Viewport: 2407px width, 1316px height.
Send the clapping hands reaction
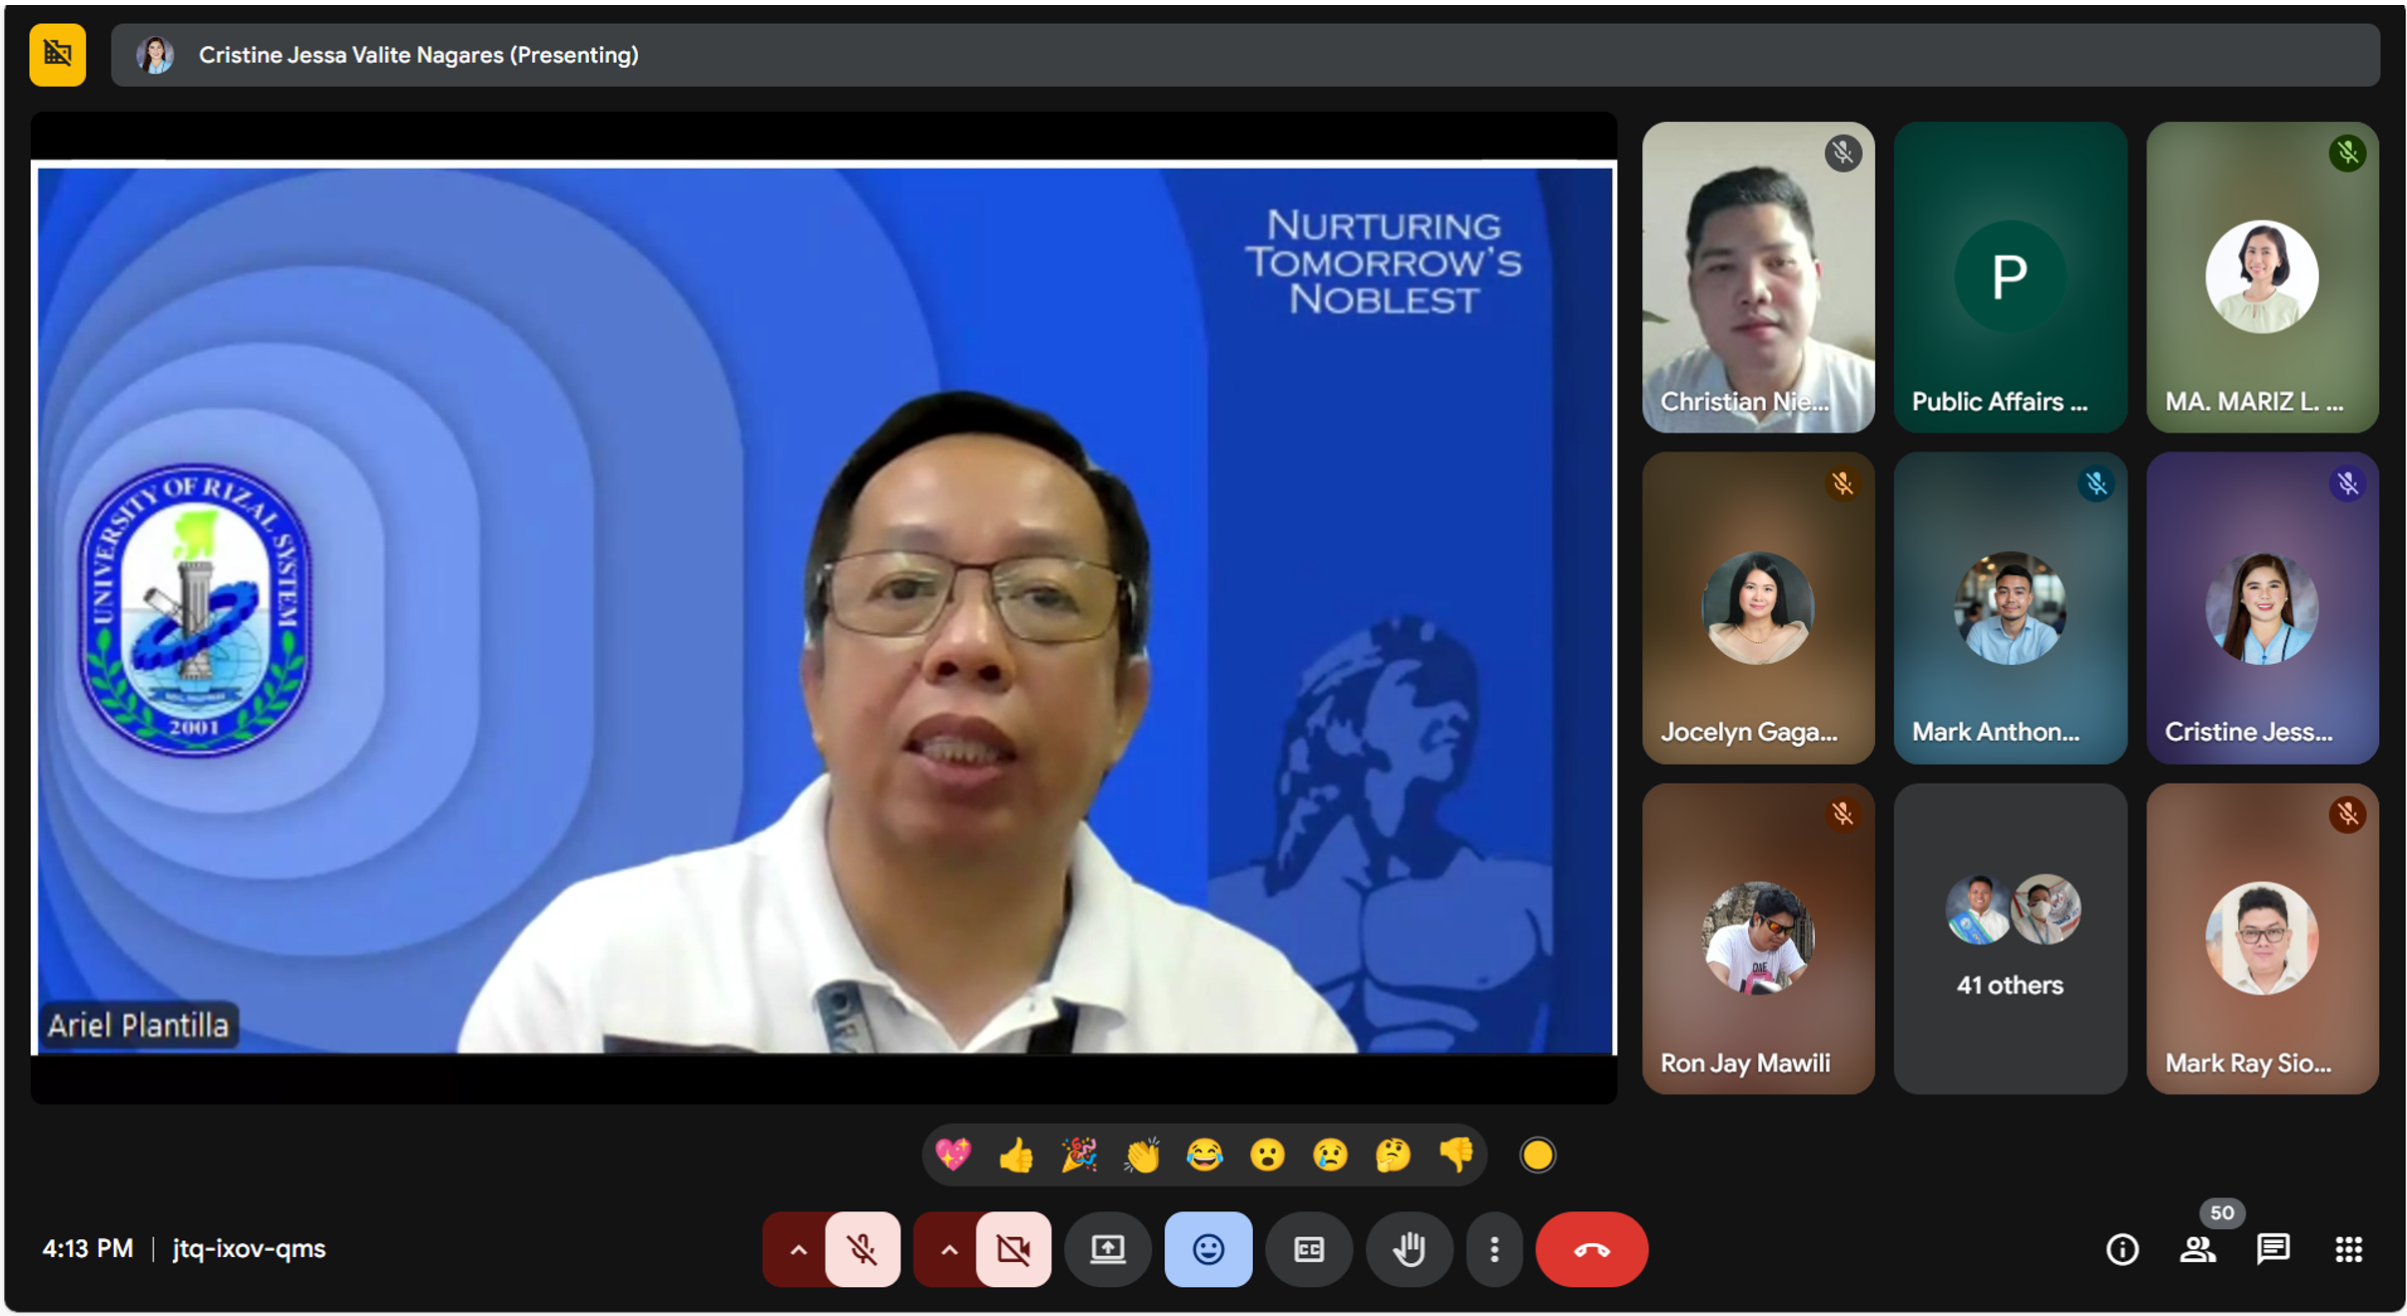(x=1141, y=1155)
